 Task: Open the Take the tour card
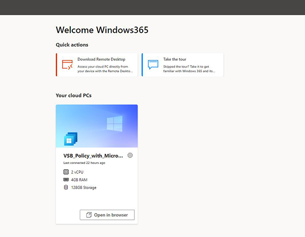click(182, 65)
